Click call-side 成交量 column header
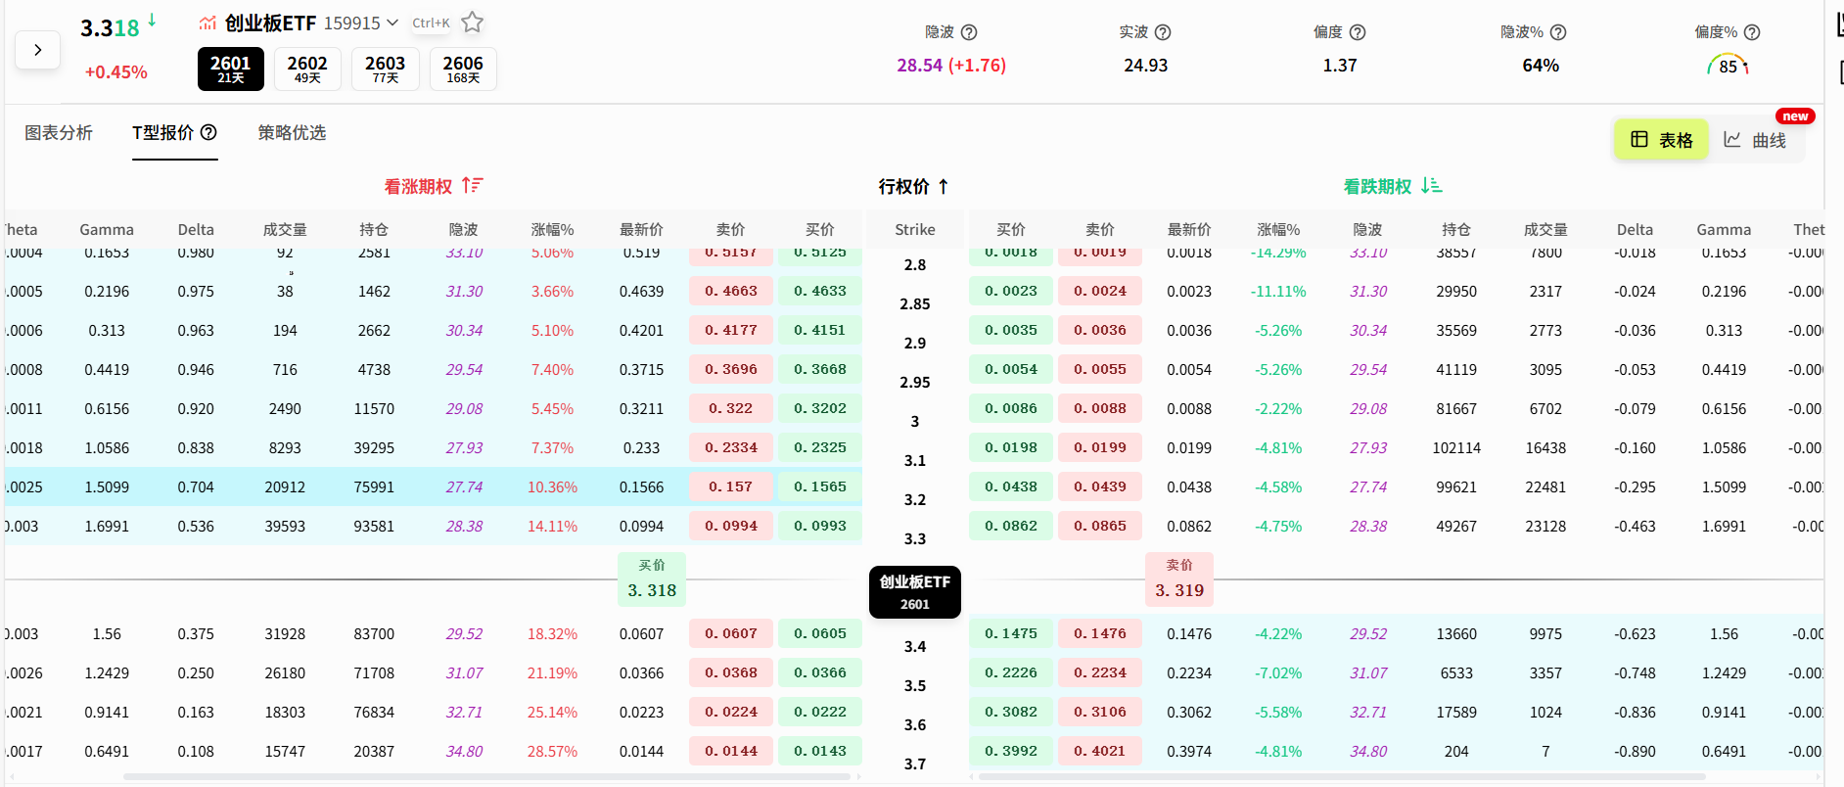This screenshot has width=1844, height=787. 285,229
